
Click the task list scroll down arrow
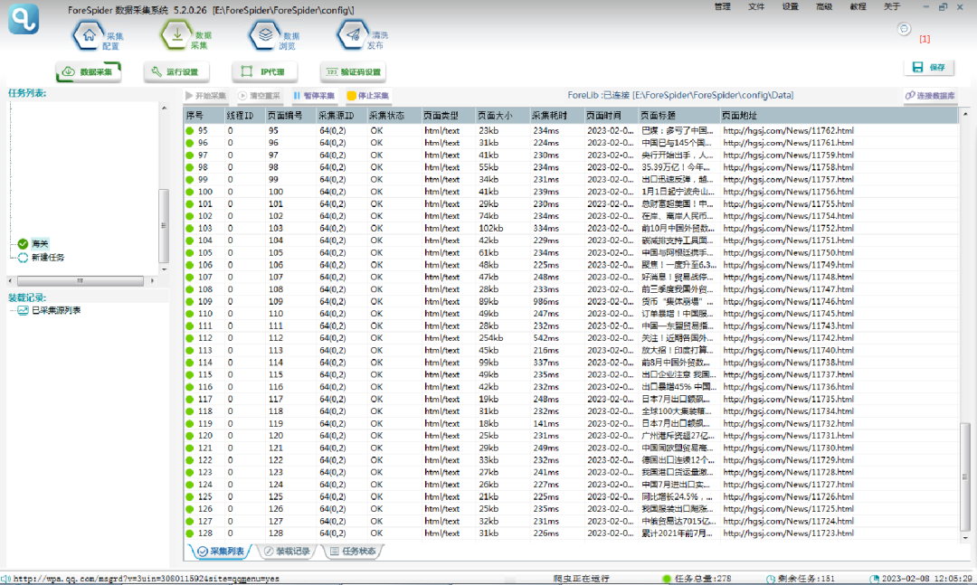pyautogui.click(x=164, y=269)
